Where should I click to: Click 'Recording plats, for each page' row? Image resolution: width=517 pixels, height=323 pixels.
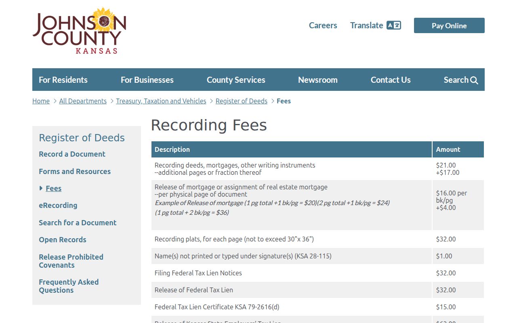(x=317, y=239)
